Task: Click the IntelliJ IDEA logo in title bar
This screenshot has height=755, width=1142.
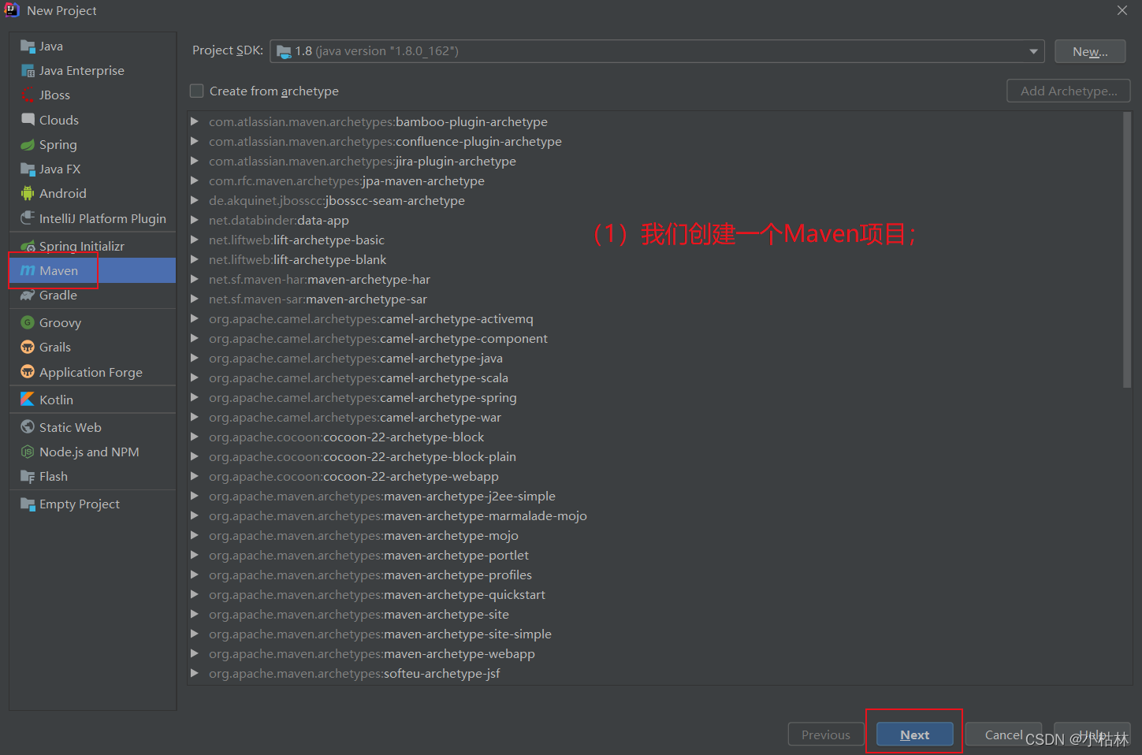Action: click(x=12, y=10)
